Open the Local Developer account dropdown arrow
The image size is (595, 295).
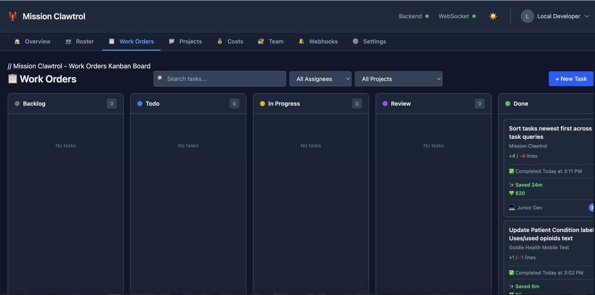587,16
